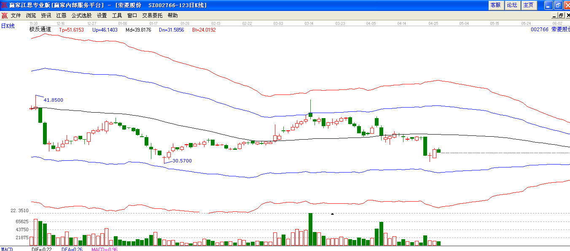Click the 04-05 date marker
570x251 pixels.
371,23
